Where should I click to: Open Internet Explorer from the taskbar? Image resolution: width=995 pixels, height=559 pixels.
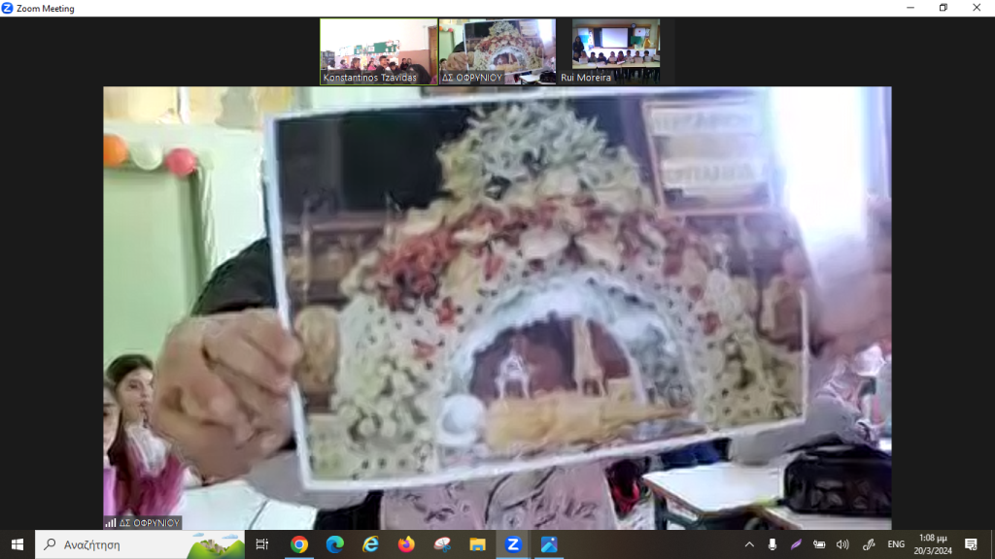pos(370,544)
